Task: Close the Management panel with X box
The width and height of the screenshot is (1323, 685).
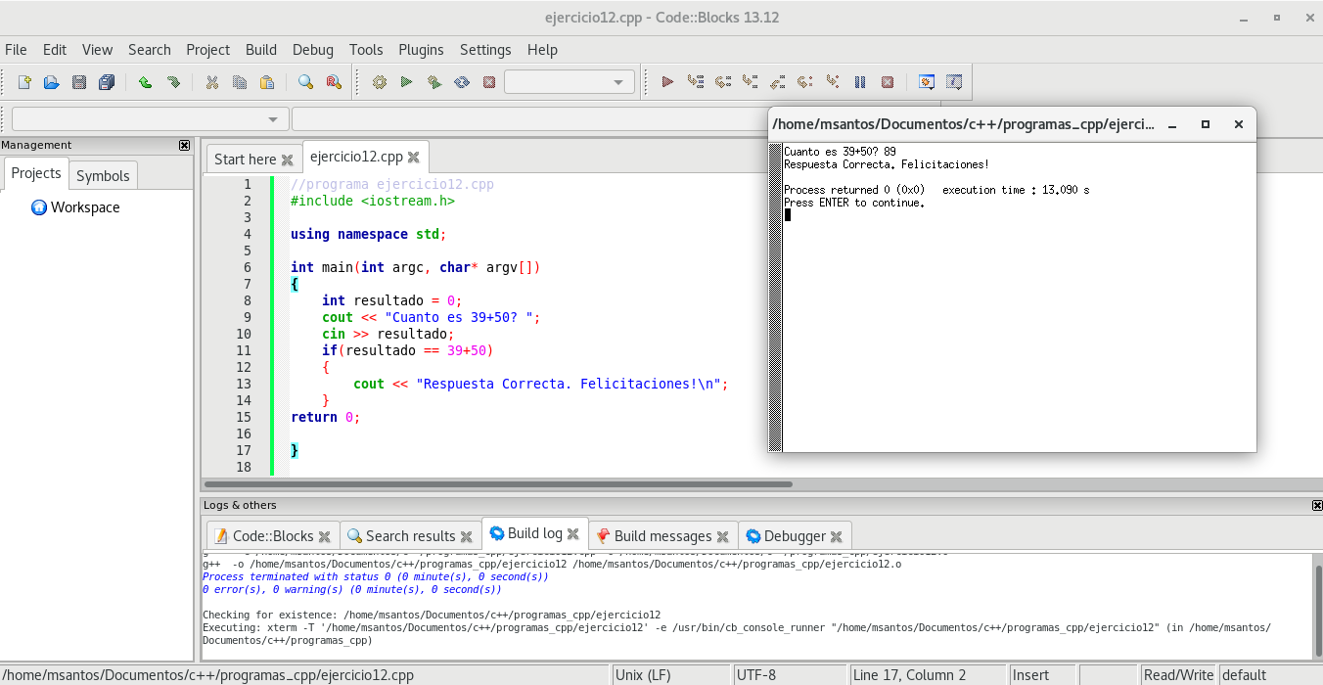Action: tap(184, 145)
